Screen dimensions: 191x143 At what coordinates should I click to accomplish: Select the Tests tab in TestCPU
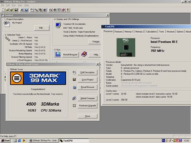(162, 32)
